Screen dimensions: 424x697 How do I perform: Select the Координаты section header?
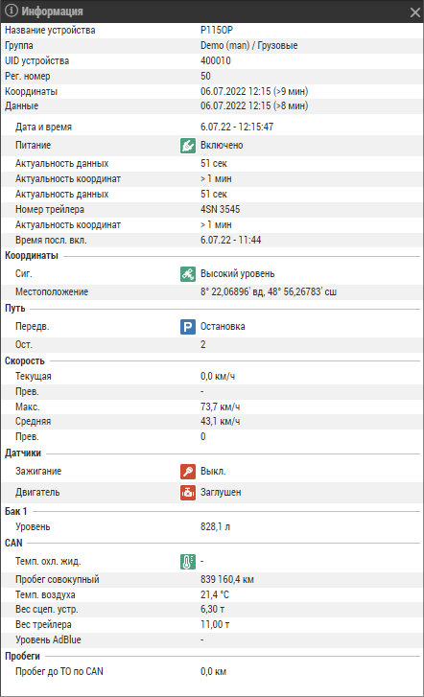pos(32,256)
